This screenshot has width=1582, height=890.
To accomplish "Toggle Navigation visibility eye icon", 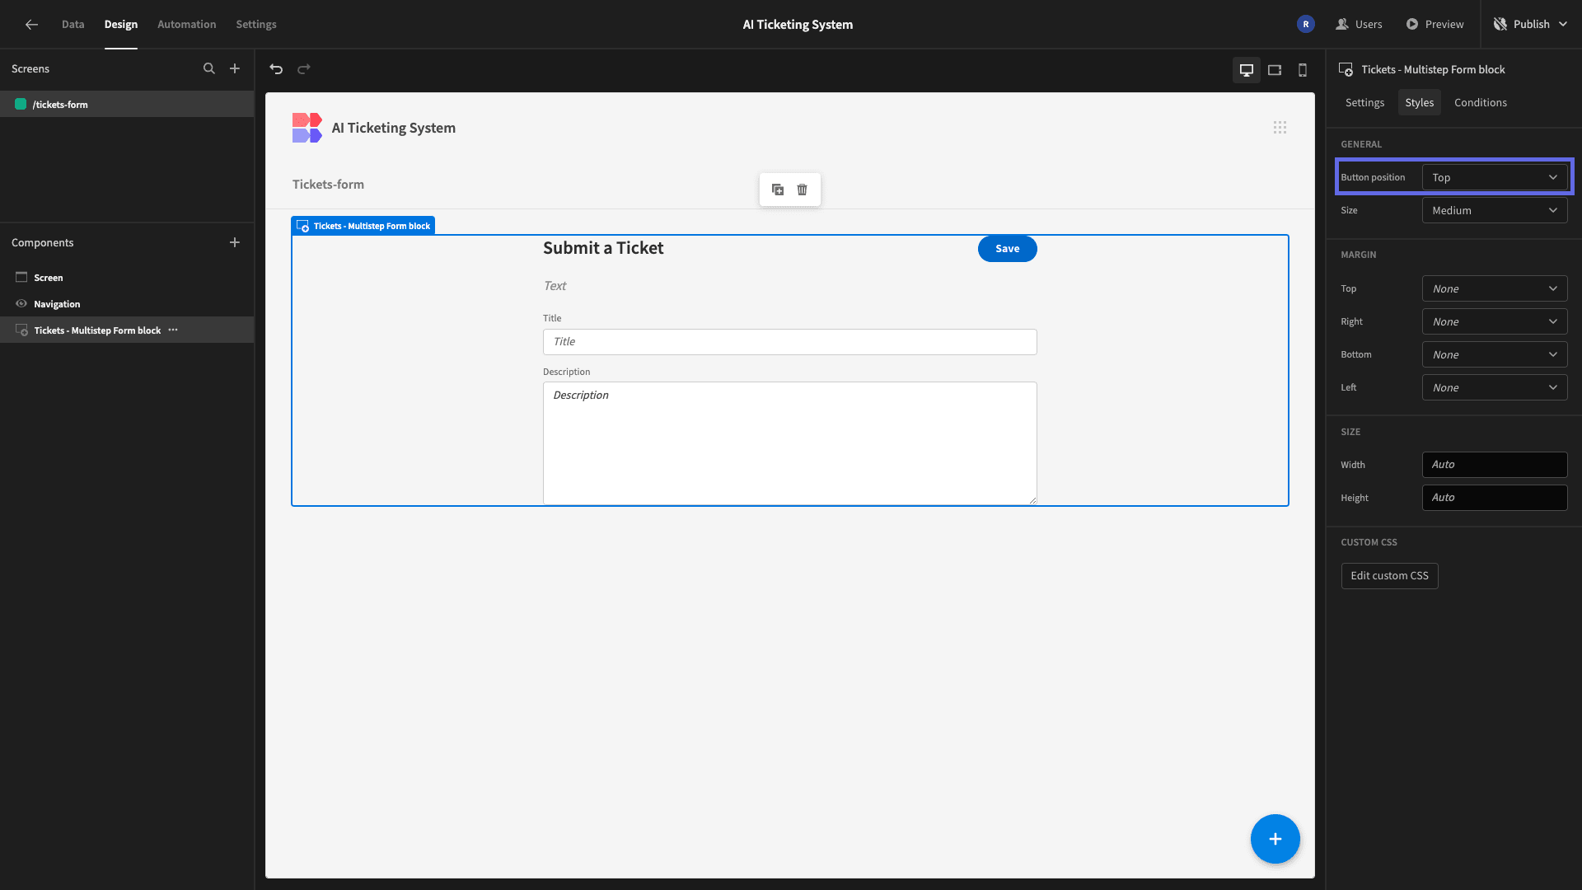I will (21, 303).
